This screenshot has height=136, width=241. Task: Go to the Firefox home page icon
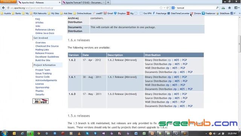(x=229, y=8)
